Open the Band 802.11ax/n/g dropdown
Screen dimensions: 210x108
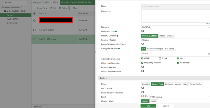[x=180, y=97]
